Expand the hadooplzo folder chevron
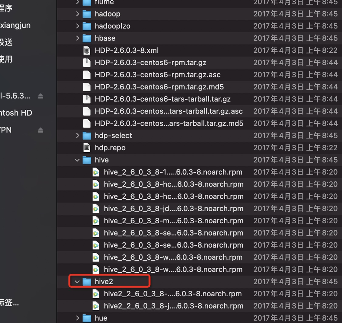Image resolution: width=342 pixels, height=323 pixels. (77, 26)
